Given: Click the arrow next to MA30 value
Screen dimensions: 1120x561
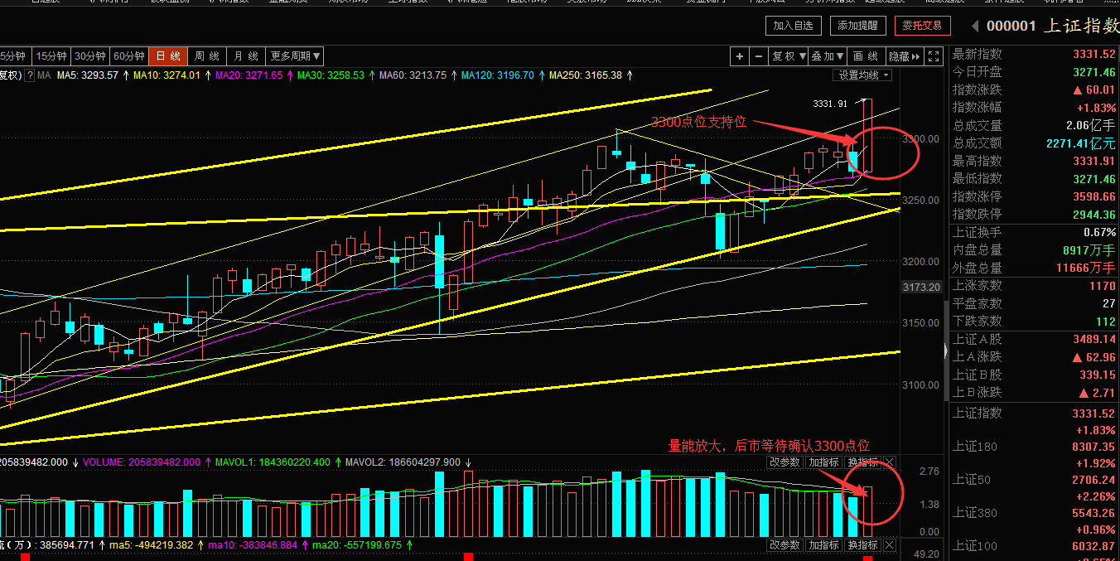Looking at the screenshot, I should [372, 75].
